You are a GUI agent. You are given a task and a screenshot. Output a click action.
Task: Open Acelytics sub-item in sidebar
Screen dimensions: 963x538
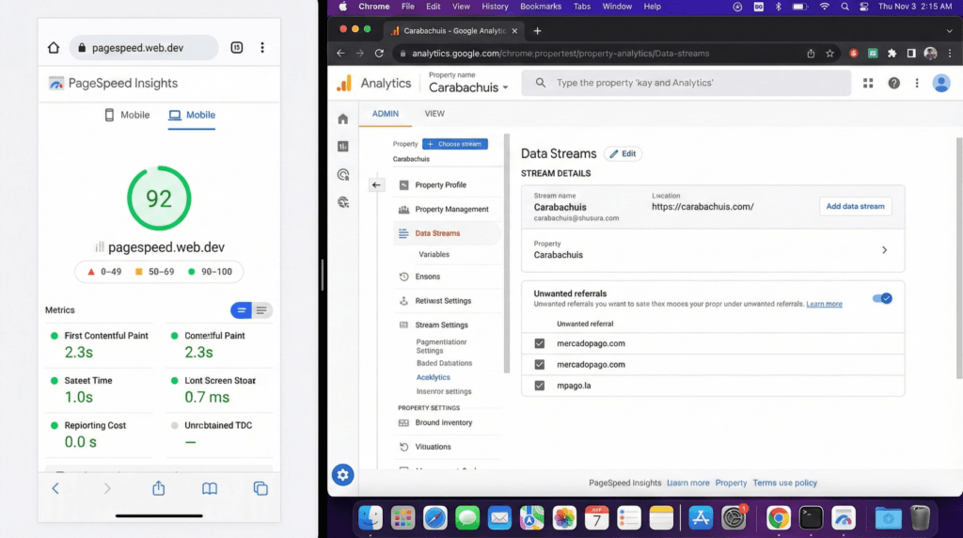click(x=433, y=378)
